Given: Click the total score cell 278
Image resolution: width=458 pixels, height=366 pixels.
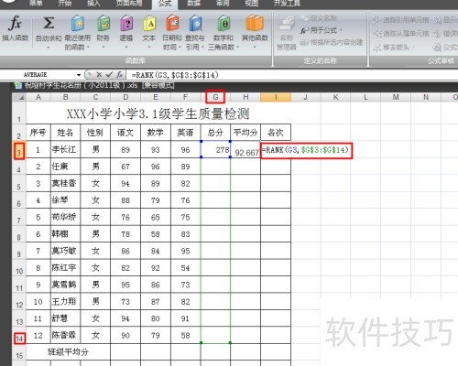Looking at the screenshot, I should [x=215, y=150].
